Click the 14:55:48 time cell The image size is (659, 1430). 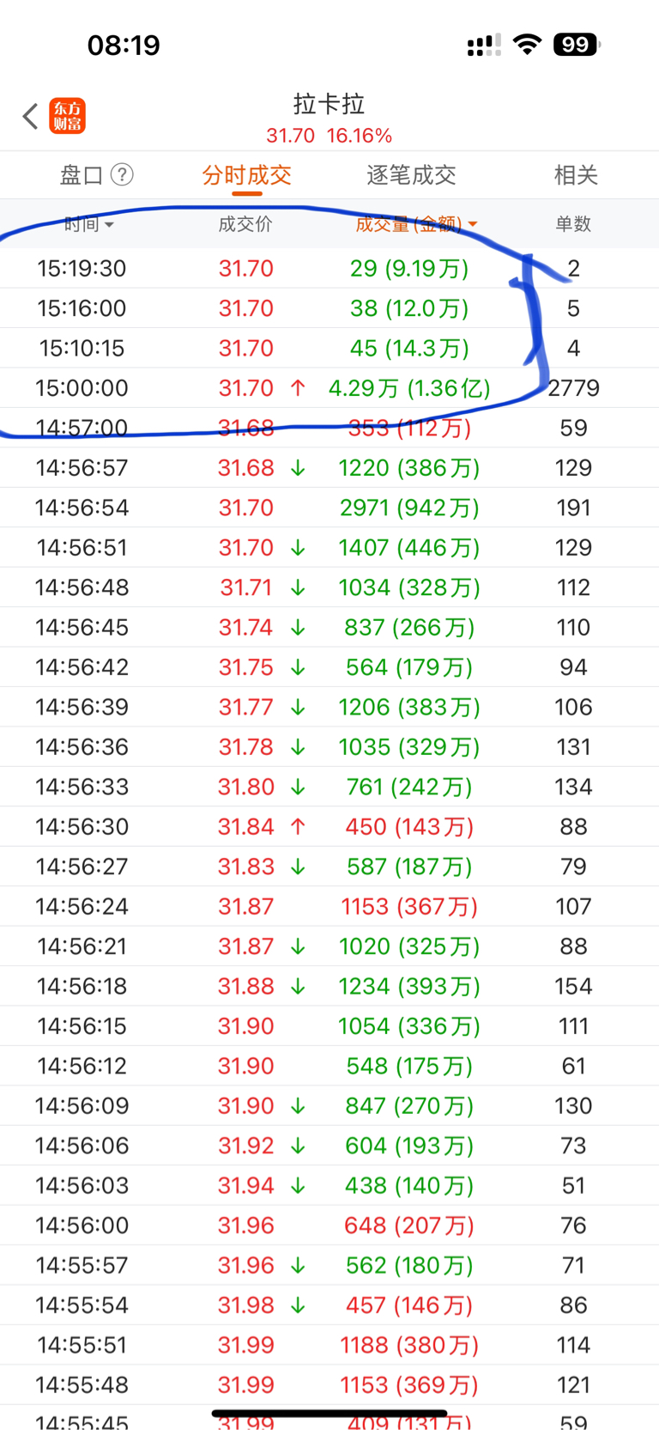(82, 1385)
